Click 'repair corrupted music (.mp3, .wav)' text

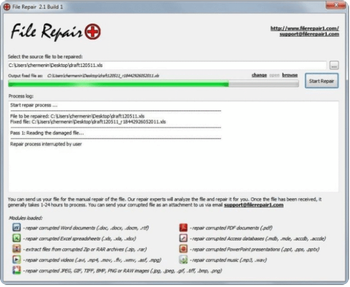point(229,260)
